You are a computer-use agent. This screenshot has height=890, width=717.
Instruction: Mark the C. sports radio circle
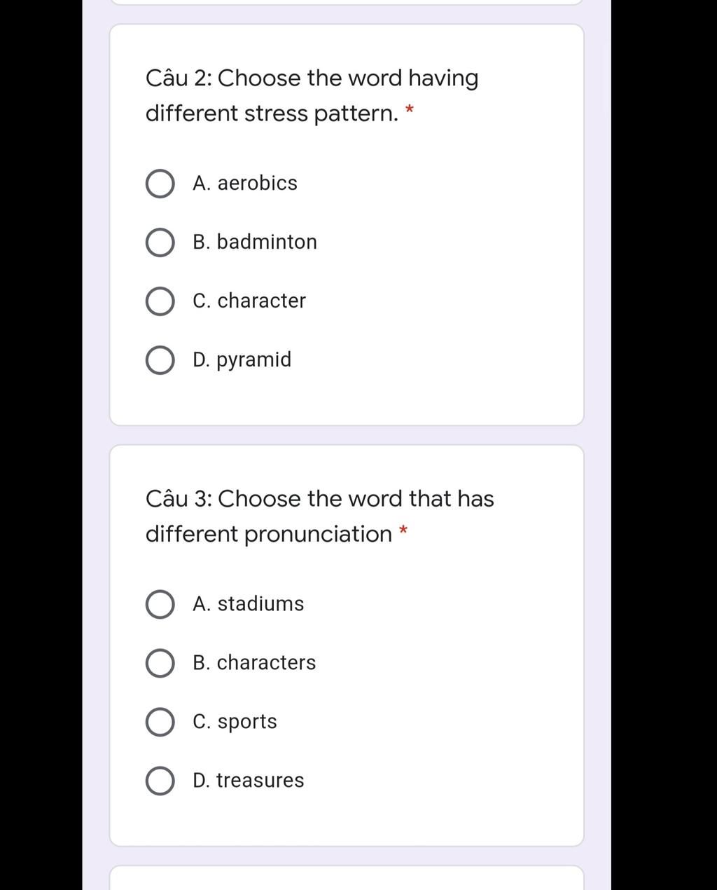tap(160, 722)
